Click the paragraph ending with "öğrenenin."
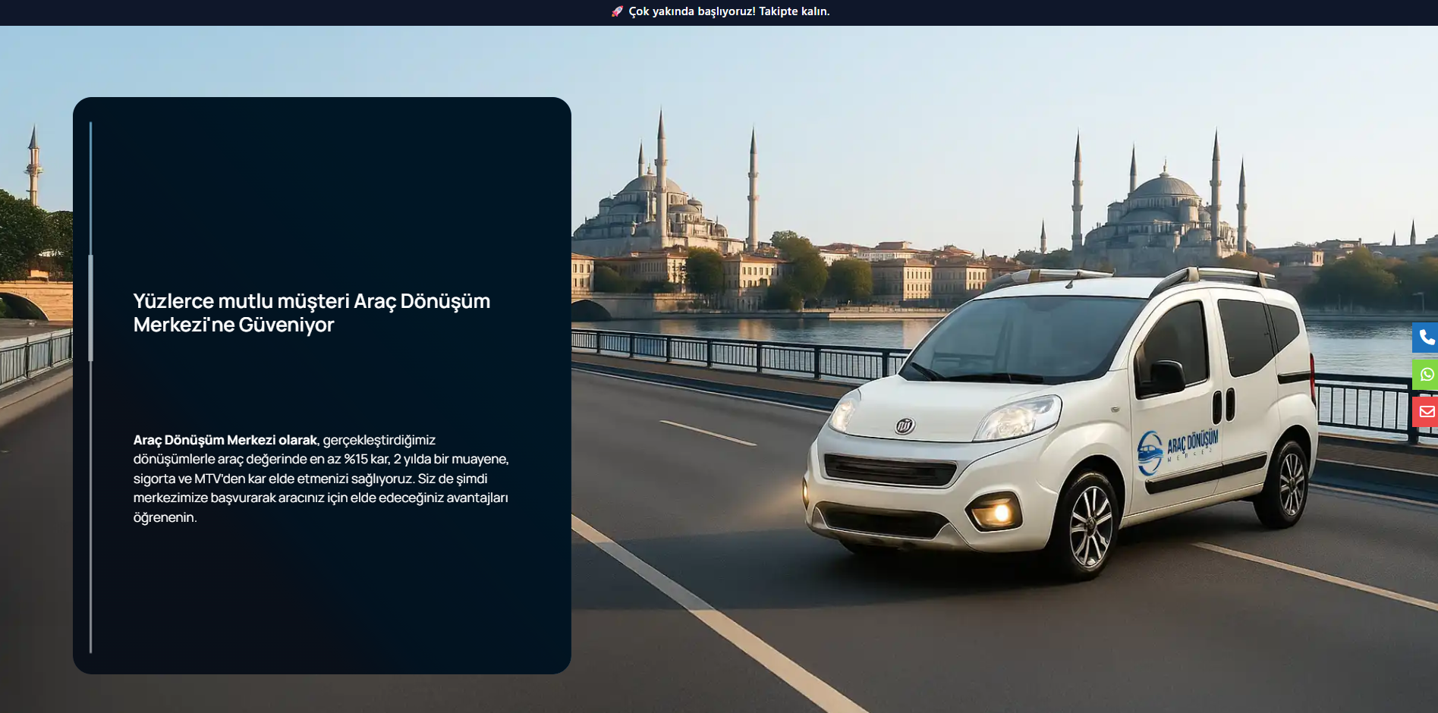 click(x=321, y=479)
